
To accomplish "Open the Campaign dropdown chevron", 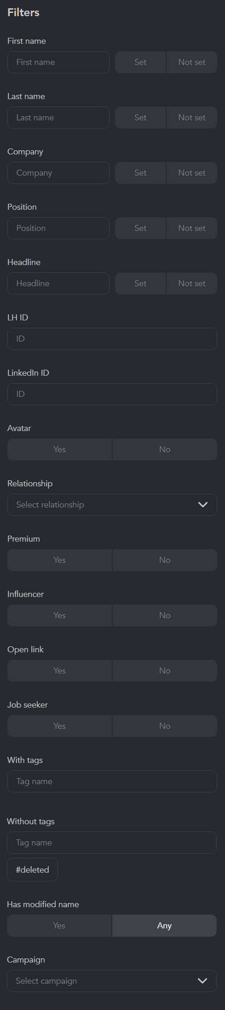I will (x=202, y=980).
